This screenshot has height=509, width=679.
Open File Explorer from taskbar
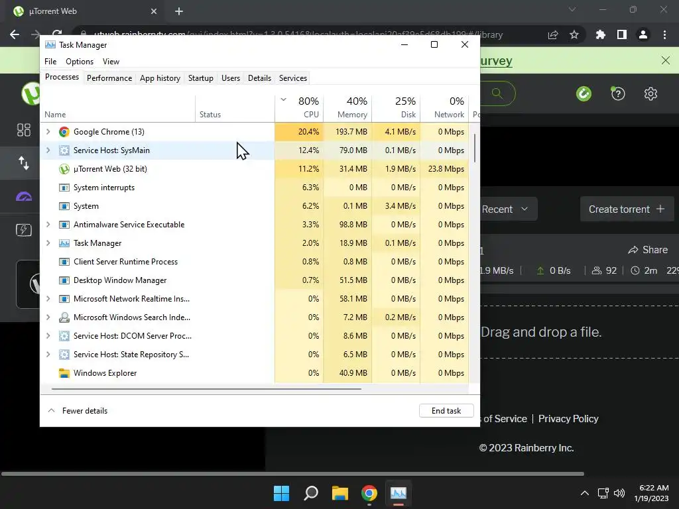click(340, 493)
